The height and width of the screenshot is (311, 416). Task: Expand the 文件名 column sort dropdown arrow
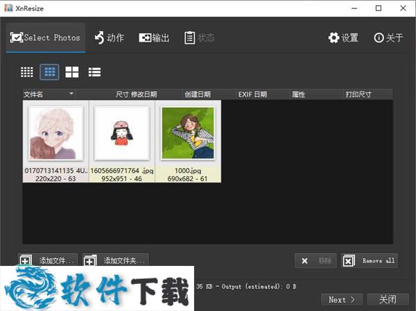point(71,94)
